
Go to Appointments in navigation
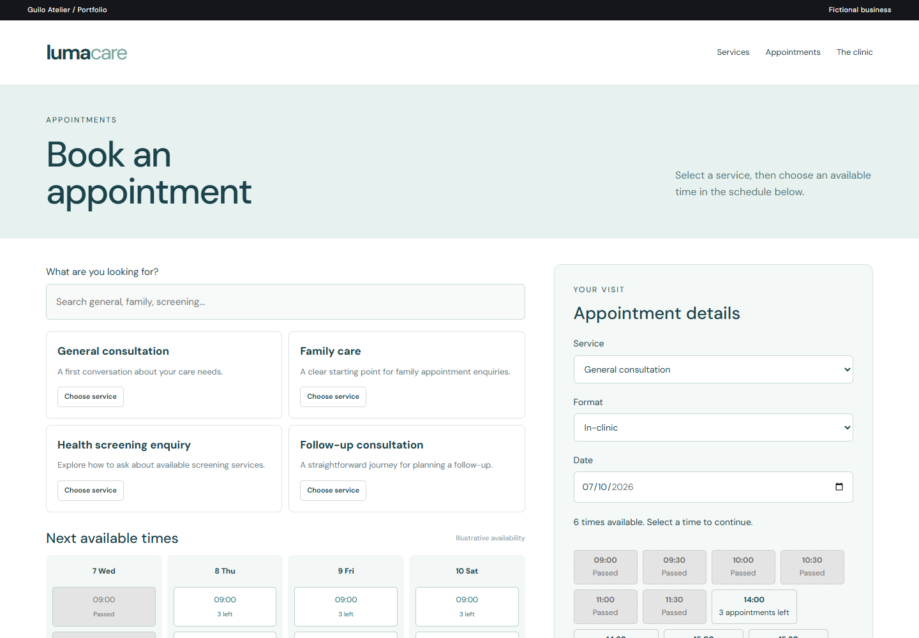[x=793, y=52]
